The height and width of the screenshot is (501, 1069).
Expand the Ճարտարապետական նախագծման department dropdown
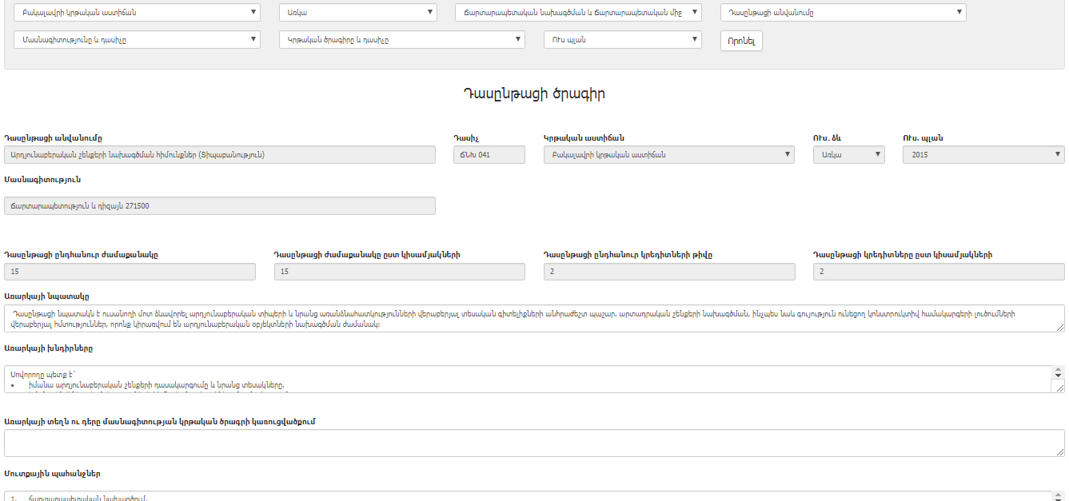click(x=578, y=13)
